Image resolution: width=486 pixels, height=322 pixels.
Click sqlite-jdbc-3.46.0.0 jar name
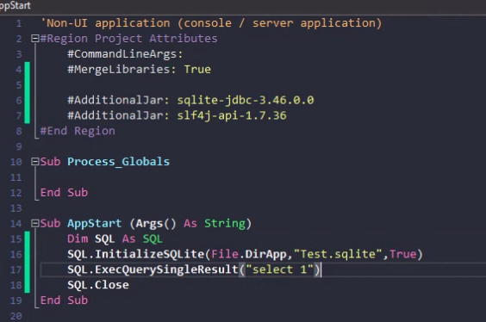246,101
